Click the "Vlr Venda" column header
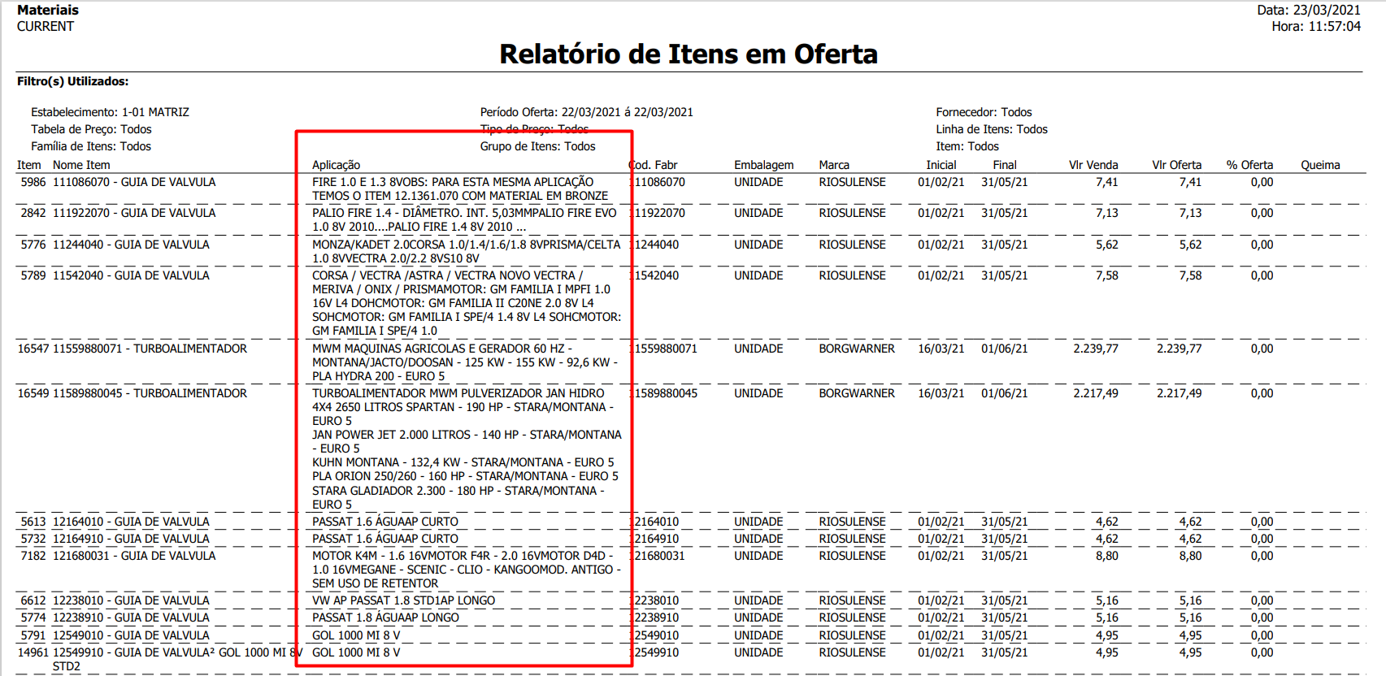1386x676 pixels. [x=1093, y=165]
